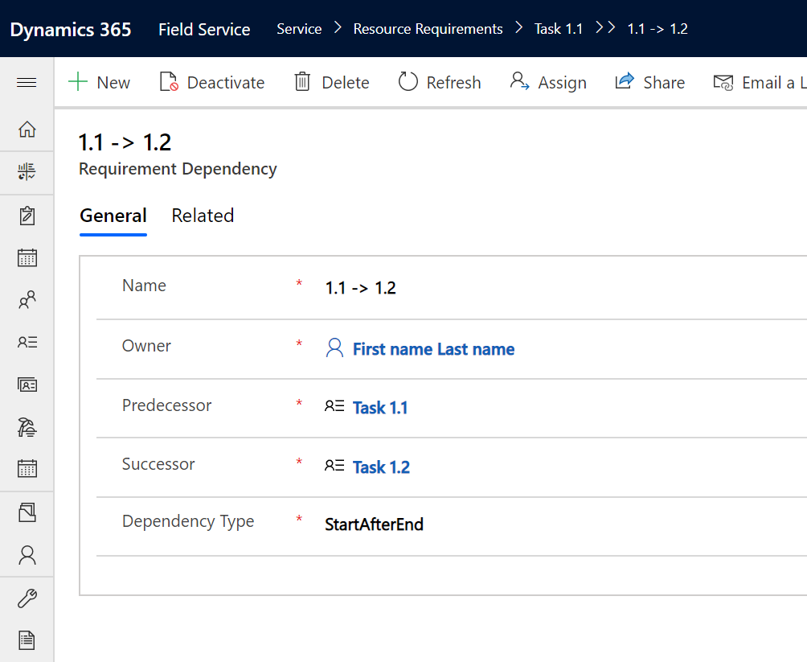Viewport: 807px width, 662px height.
Task: Open the hamburger navigation menu
Action: [27, 82]
